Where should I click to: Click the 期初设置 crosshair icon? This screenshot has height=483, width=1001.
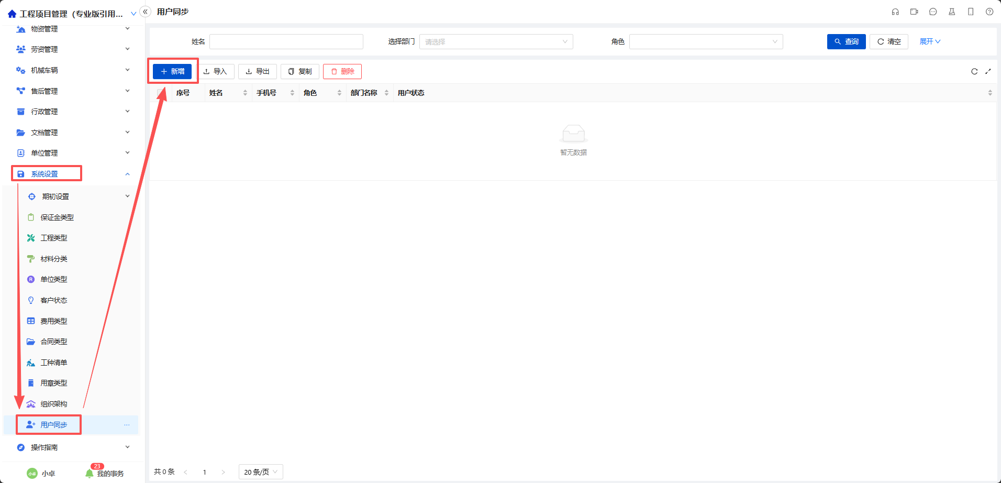[32, 196]
